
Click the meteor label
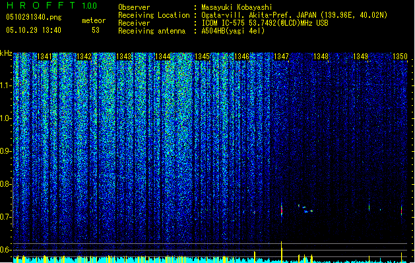click(x=94, y=20)
